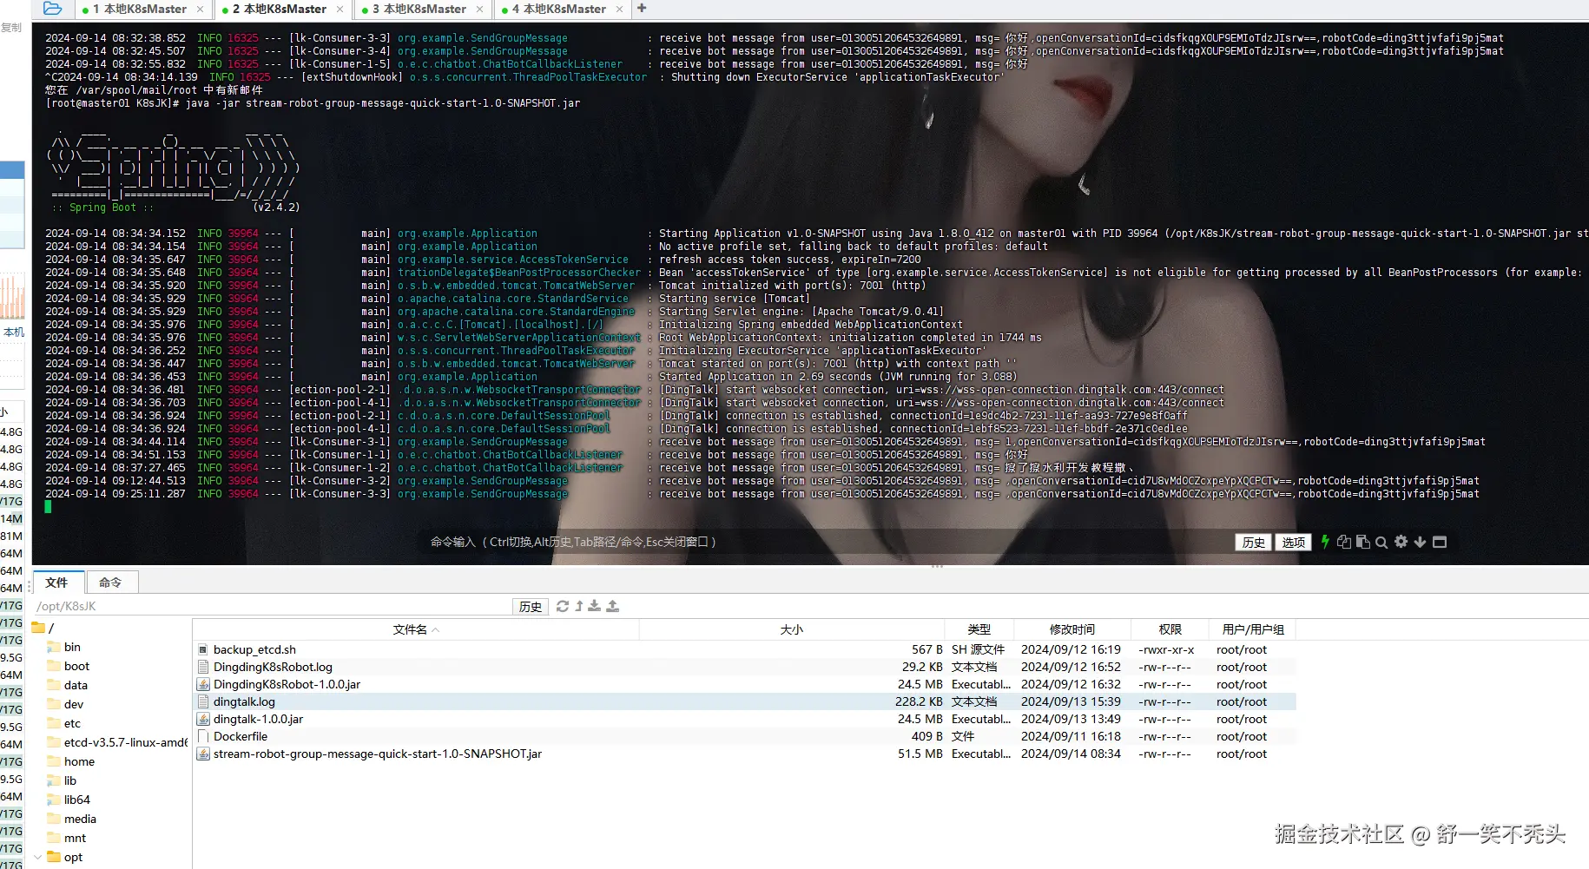Maximize the terminal with window icon

pos(1440,542)
